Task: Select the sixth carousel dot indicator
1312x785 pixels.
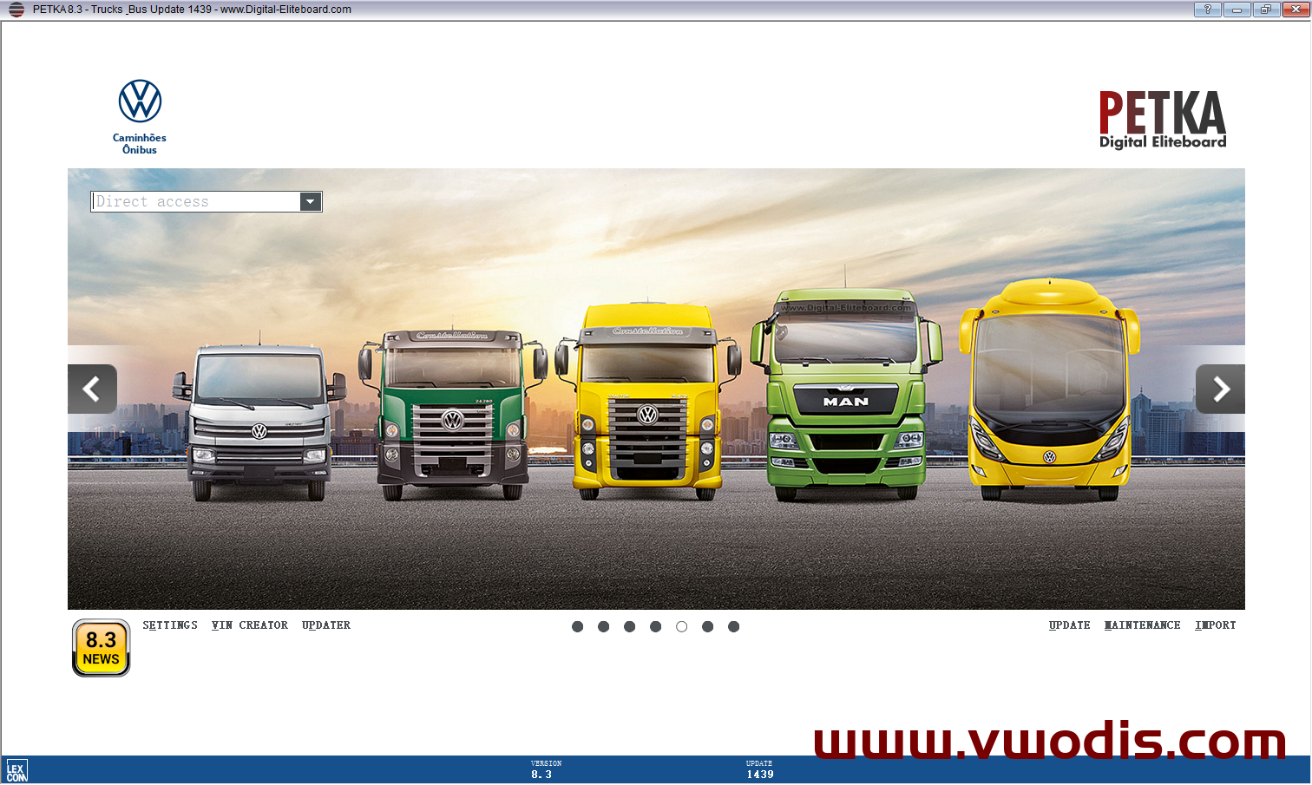Action: tap(707, 626)
